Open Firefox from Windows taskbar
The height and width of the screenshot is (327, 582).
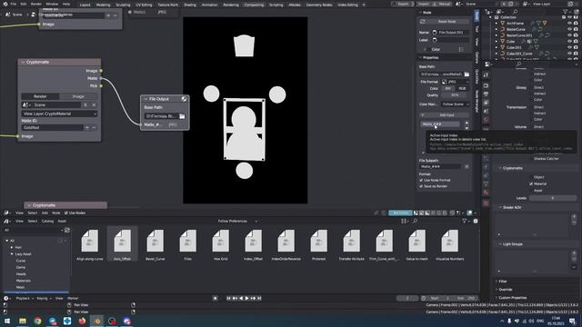82,321
